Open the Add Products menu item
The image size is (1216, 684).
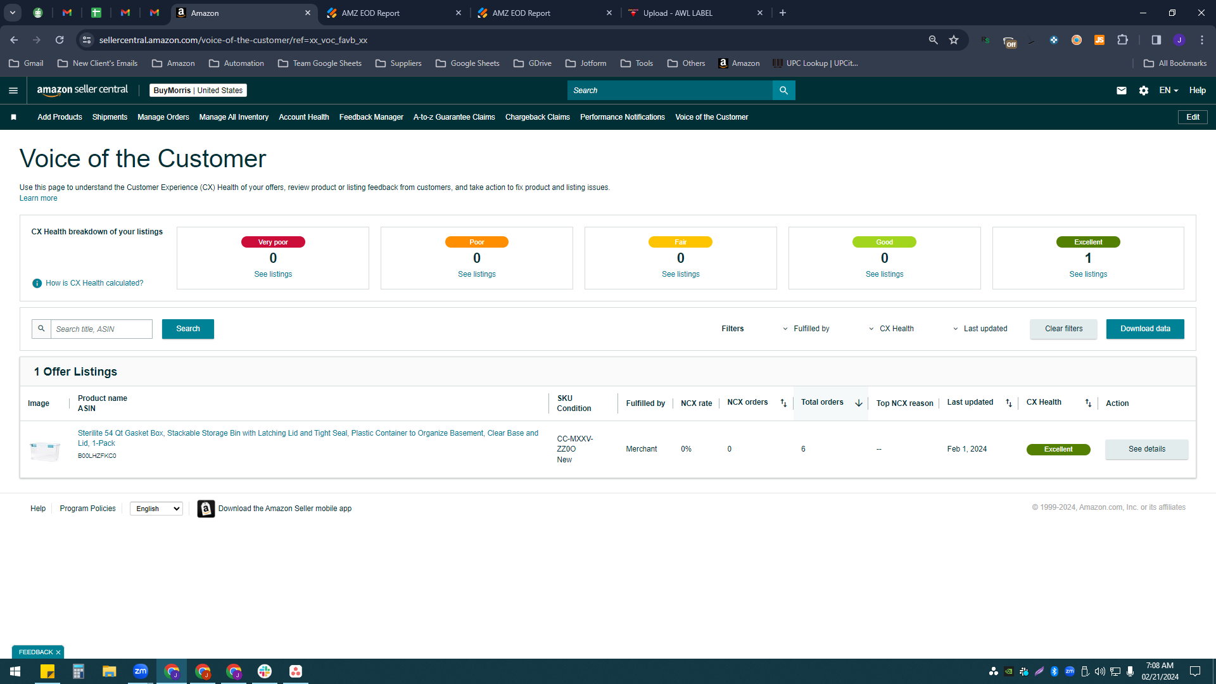(60, 117)
